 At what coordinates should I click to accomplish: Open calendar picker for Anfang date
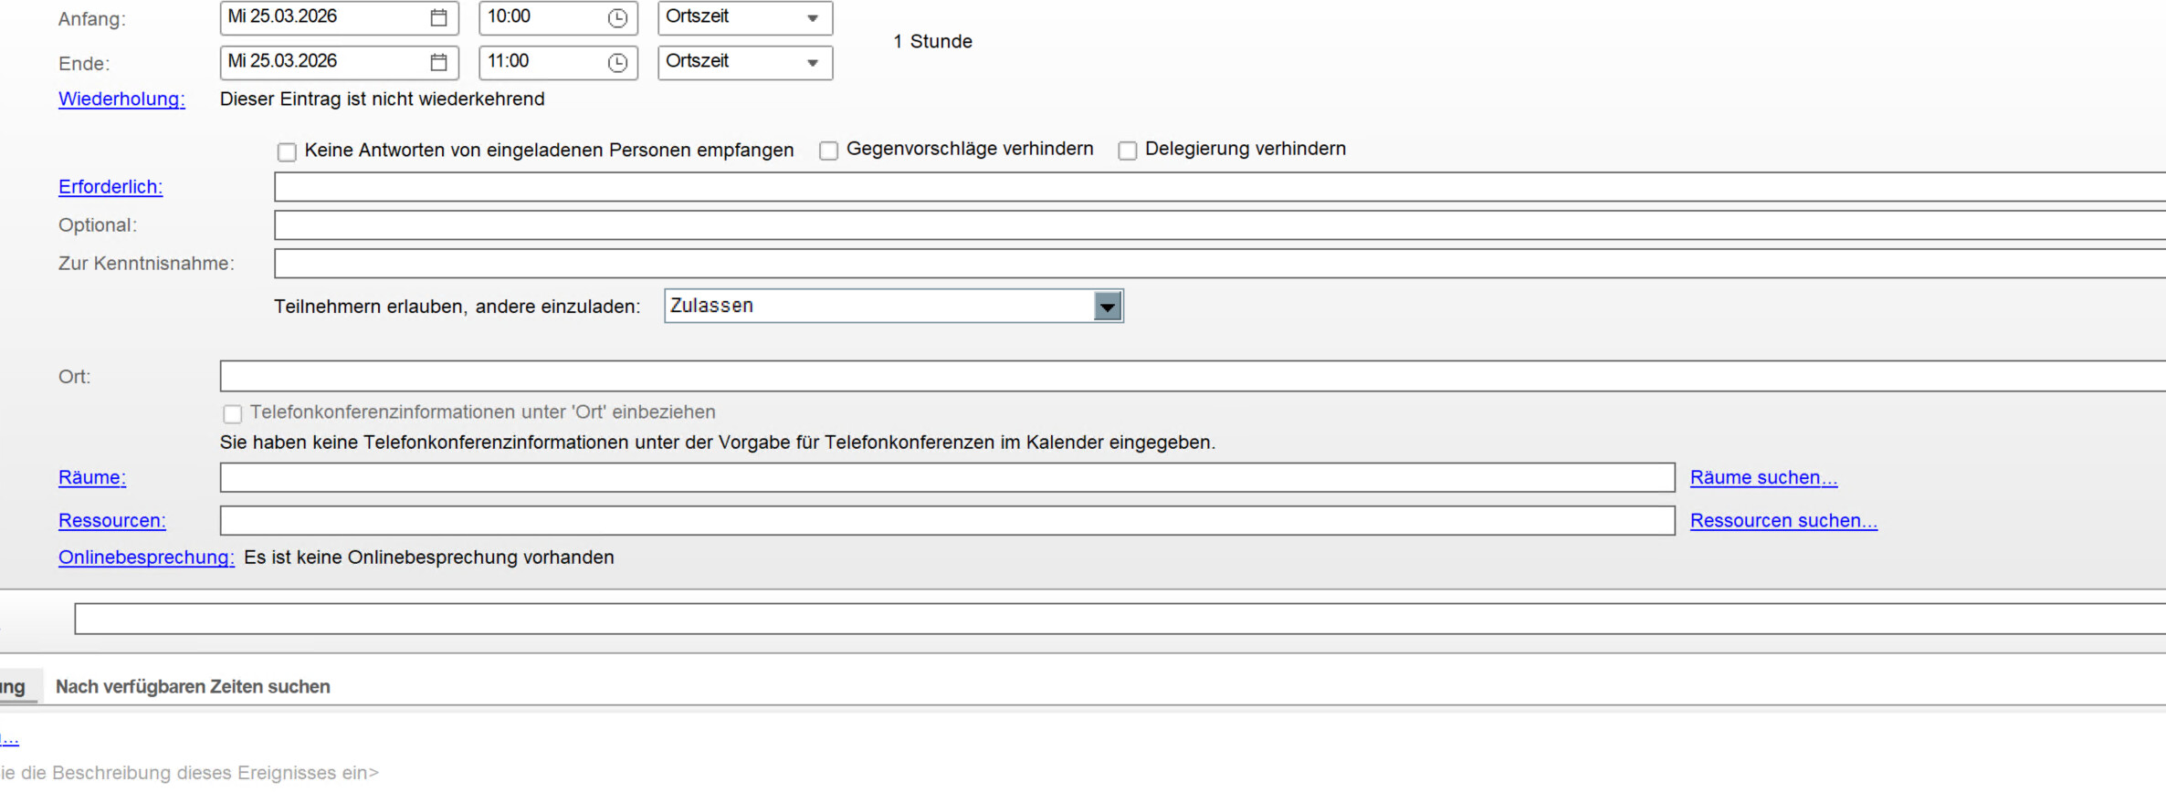click(x=438, y=17)
